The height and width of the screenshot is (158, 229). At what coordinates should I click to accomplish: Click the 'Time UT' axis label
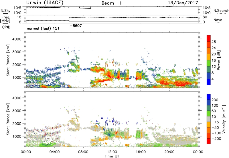[112, 156]
